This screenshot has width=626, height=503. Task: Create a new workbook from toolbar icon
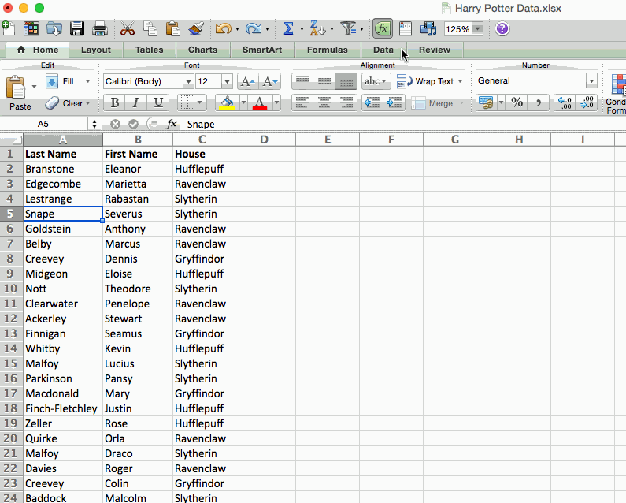pyautogui.click(x=9, y=28)
